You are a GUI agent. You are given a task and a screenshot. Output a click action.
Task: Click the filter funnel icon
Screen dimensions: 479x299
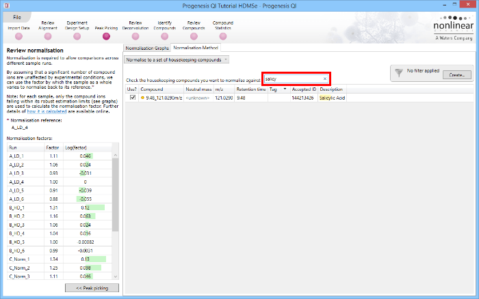click(x=399, y=73)
